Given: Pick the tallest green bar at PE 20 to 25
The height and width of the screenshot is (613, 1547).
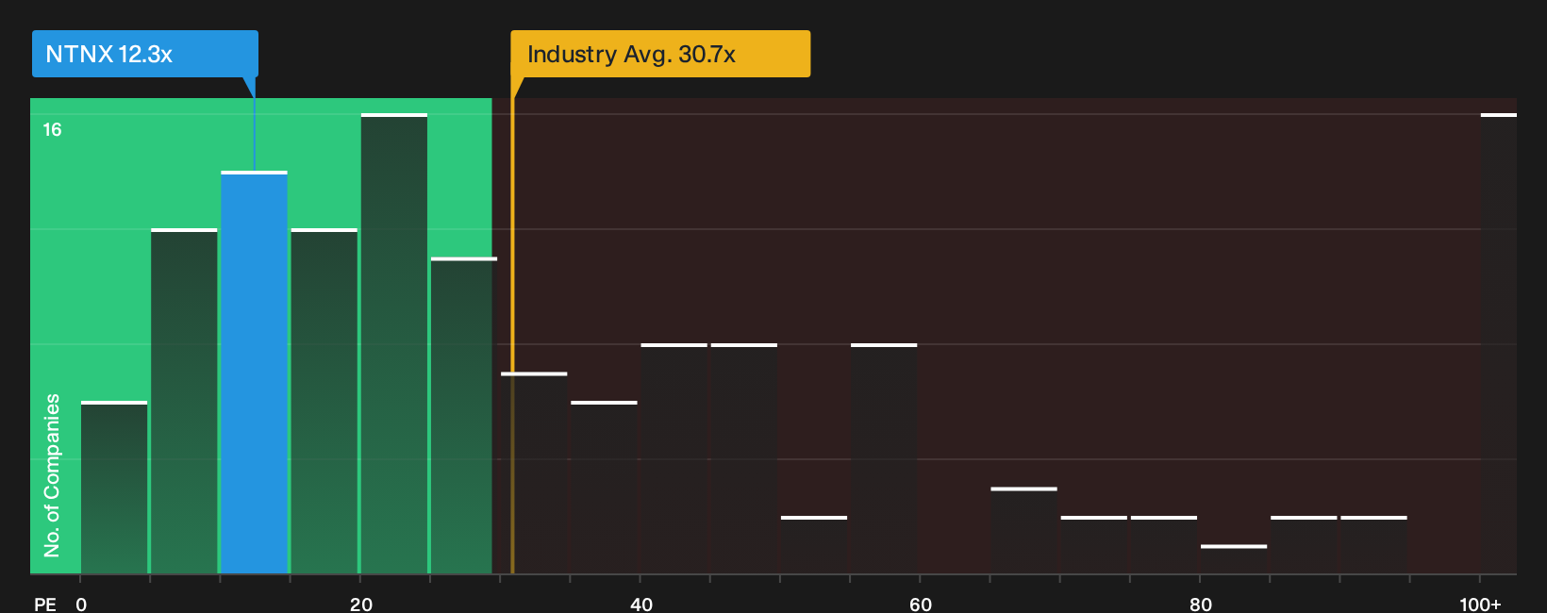Looking at the screenshot, I should pos(394,343).
